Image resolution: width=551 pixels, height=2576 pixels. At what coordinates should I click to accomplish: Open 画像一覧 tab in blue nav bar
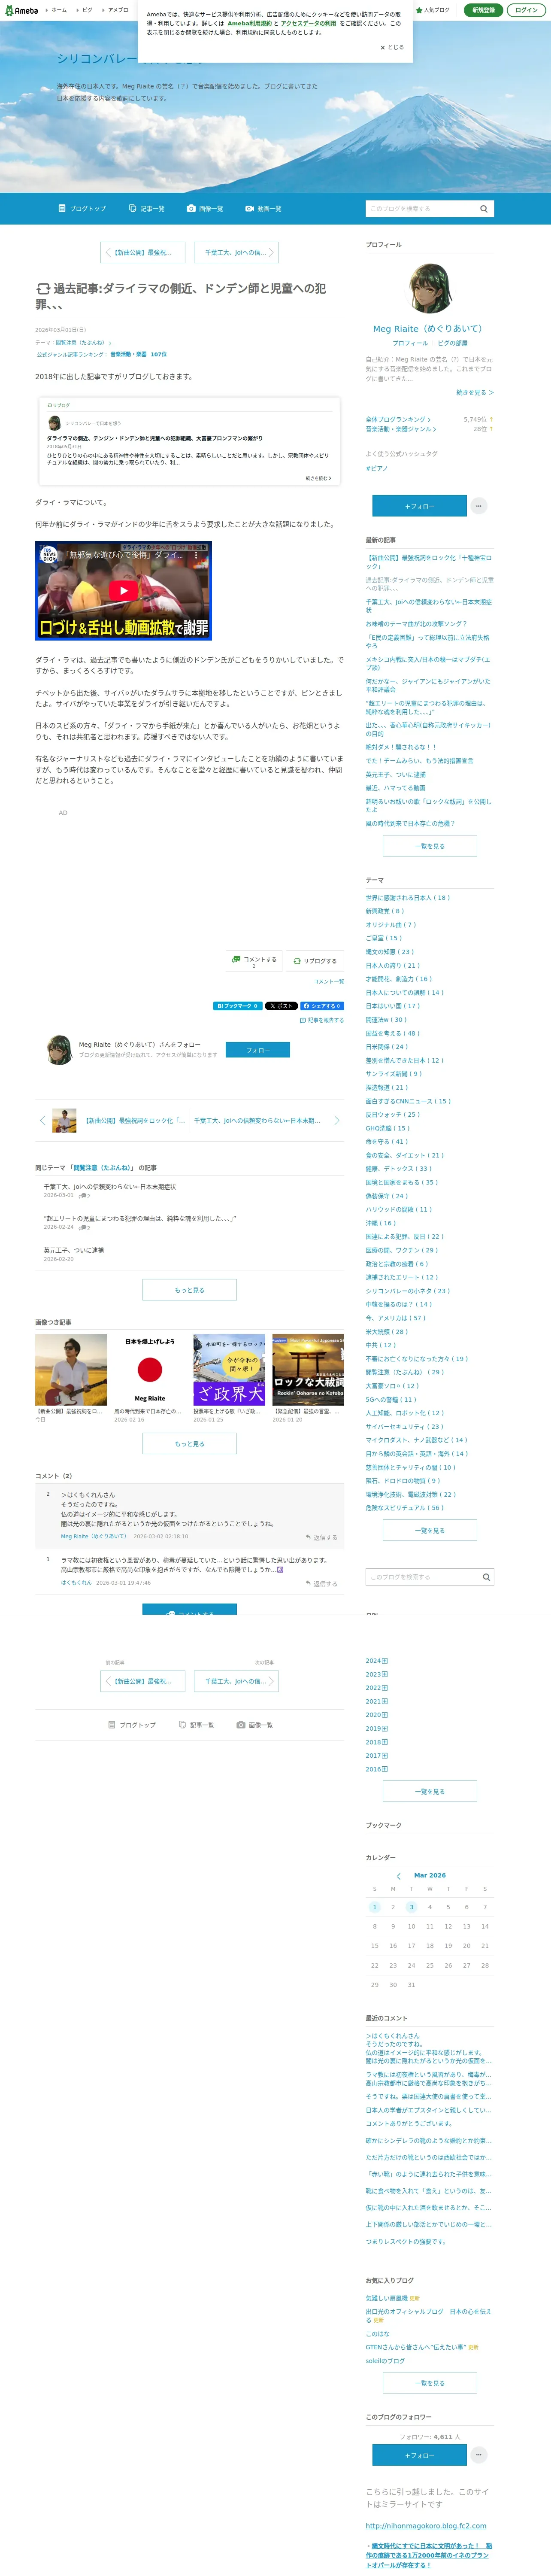pyautogui.click(x=205, y=209)
